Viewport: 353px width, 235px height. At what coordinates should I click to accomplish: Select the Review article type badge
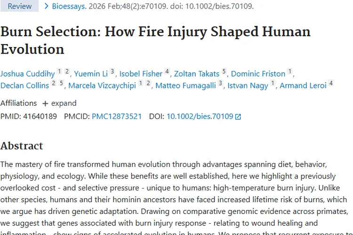click(x=19, y=6)
